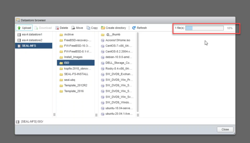Select the SW_DVD9_Win_Pr file
The image size is (250, 143).
117,80
